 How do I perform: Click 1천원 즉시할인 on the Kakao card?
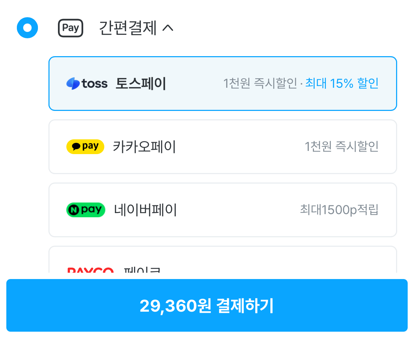point(342,147)
